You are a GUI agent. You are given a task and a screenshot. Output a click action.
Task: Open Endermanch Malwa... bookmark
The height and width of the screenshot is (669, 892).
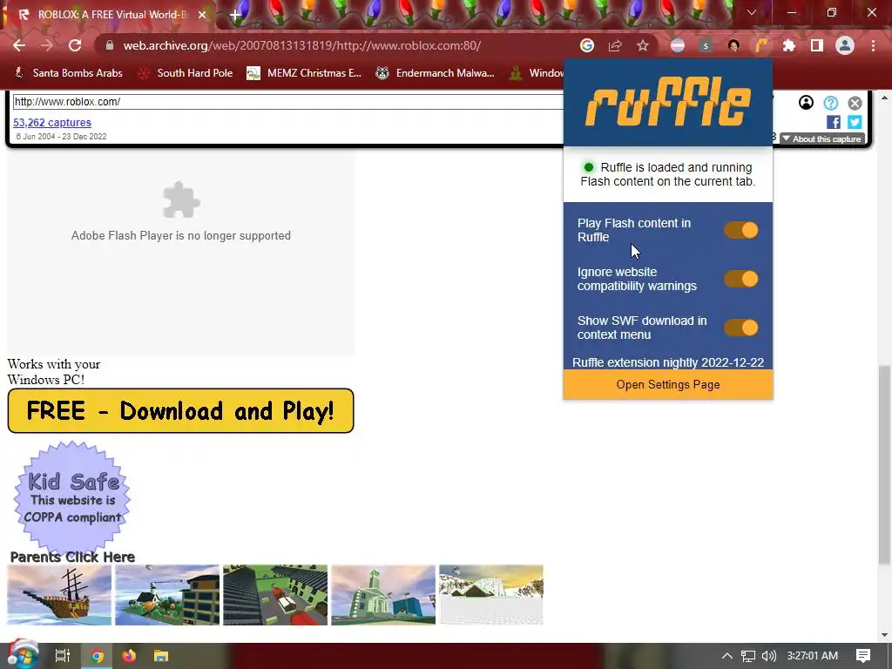tap(436, 73)
